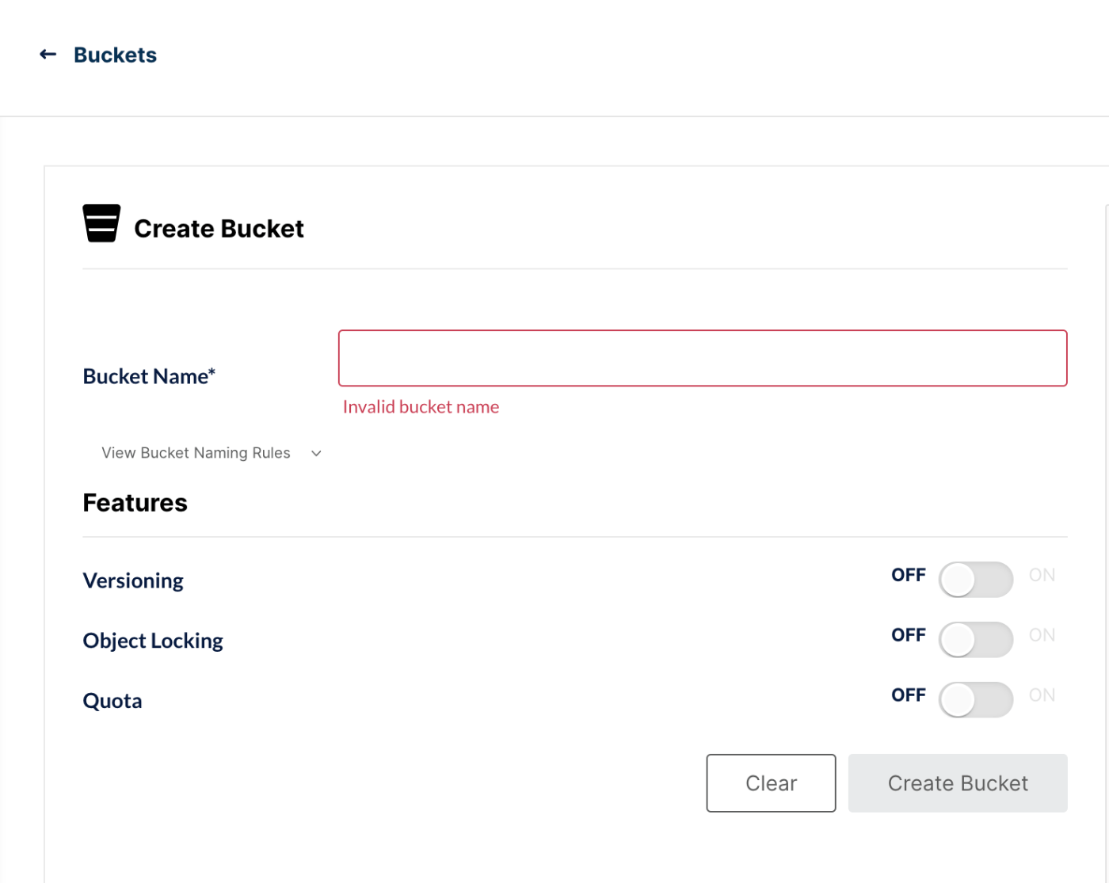Click the chevron next to Naming Rules
Image resolution: width=1109 pixels, height=883 pixels.
[316, 454]
